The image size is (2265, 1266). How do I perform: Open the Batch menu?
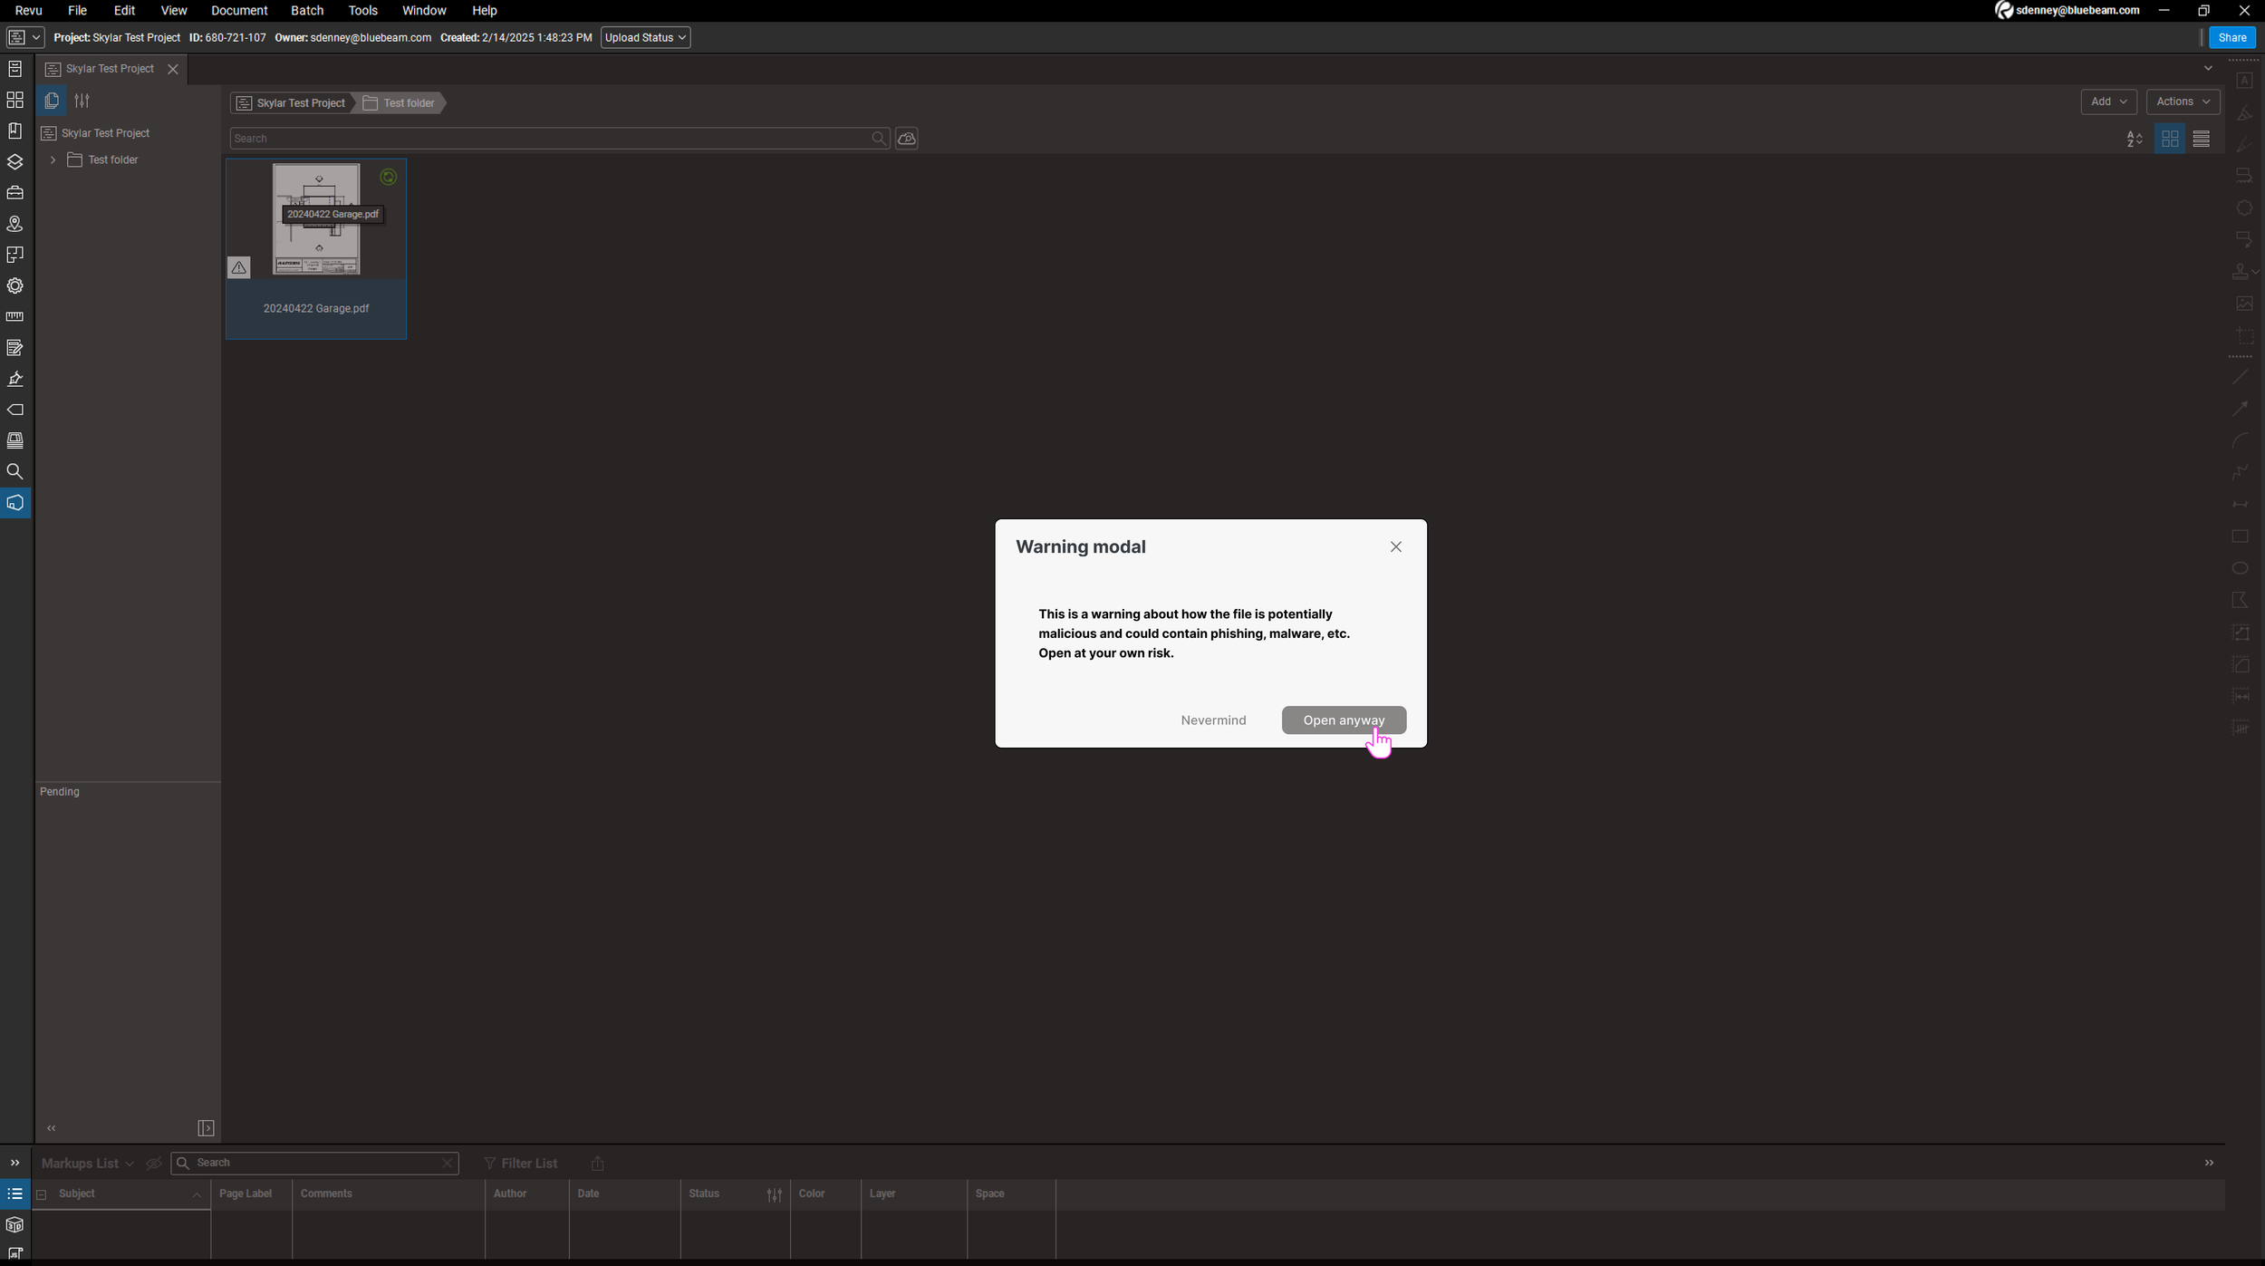point(307,11)
